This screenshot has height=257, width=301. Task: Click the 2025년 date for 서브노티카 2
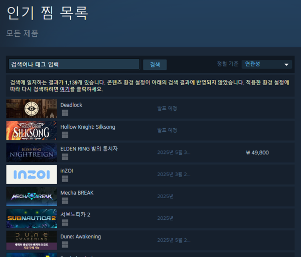tap(165, 218)
